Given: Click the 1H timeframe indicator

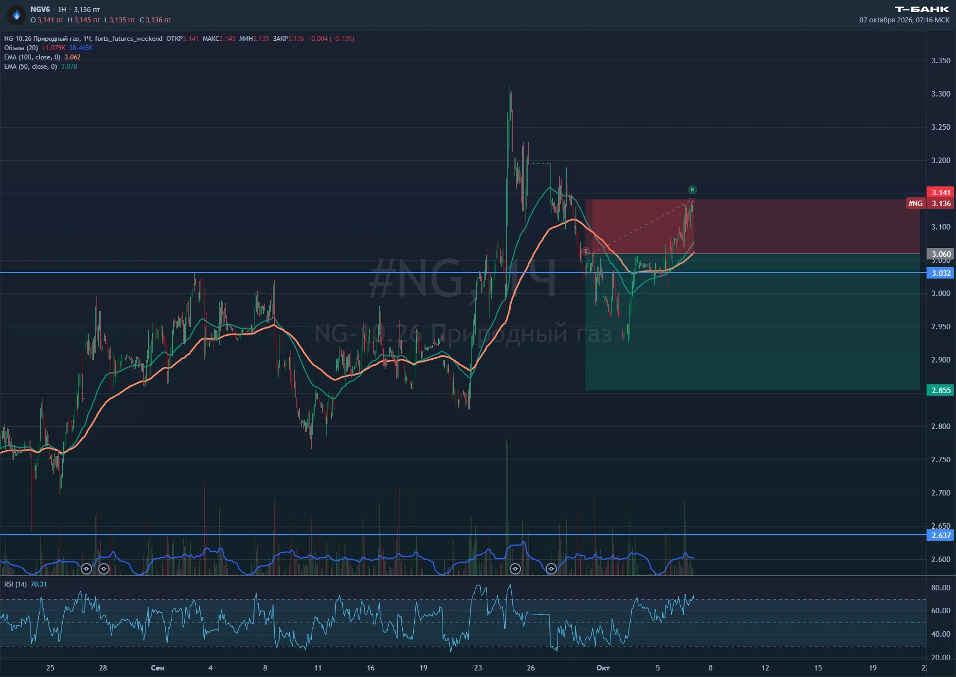Looking at the screenshot, I should click(x=62, y=9).
